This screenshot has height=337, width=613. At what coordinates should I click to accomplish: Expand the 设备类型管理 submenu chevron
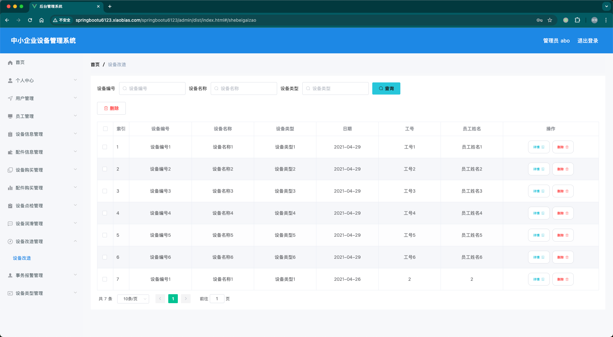tap(75, 293)
